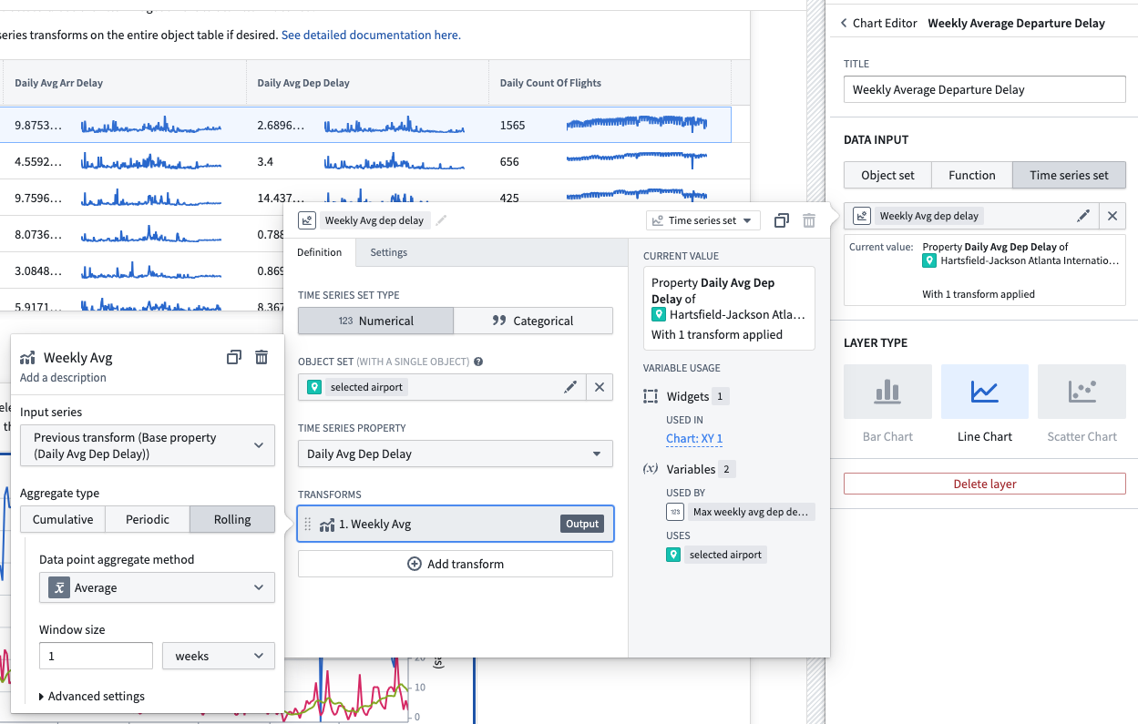
Task: Click the airport marker icon in Current Value
Action: coord(659,314)
